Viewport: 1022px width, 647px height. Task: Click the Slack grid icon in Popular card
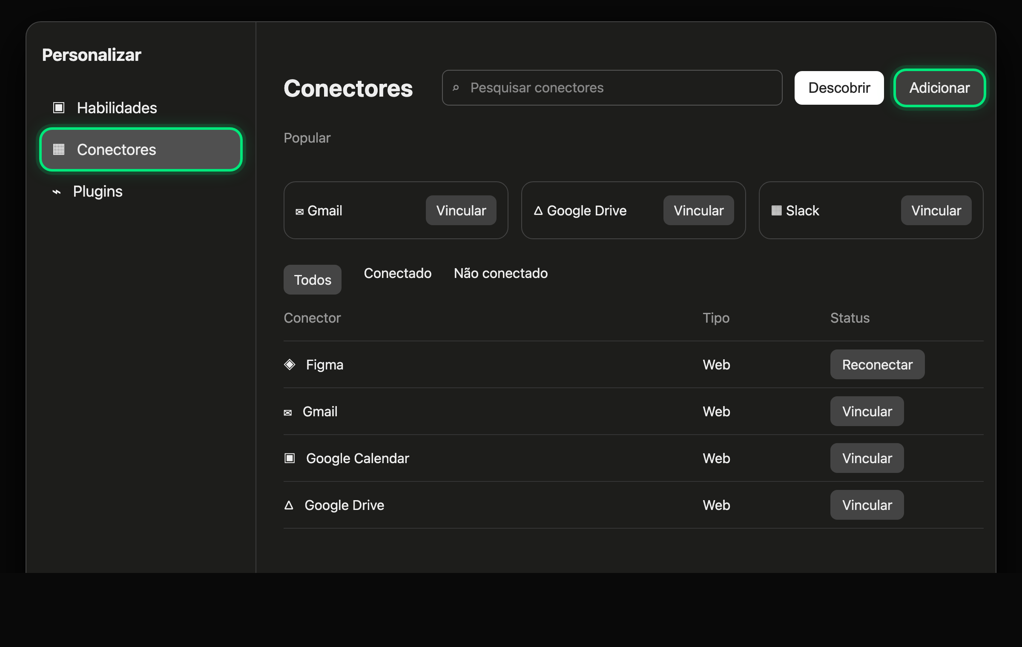tap(776, 210)
